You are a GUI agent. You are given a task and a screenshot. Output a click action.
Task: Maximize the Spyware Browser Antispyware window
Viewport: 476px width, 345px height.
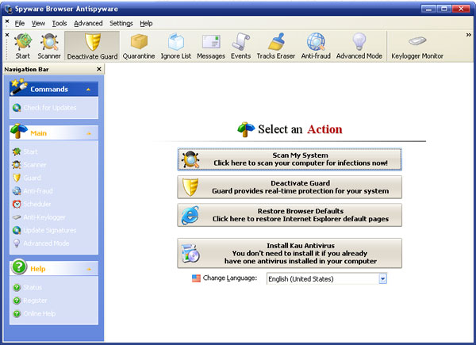(x=444, y=9)
